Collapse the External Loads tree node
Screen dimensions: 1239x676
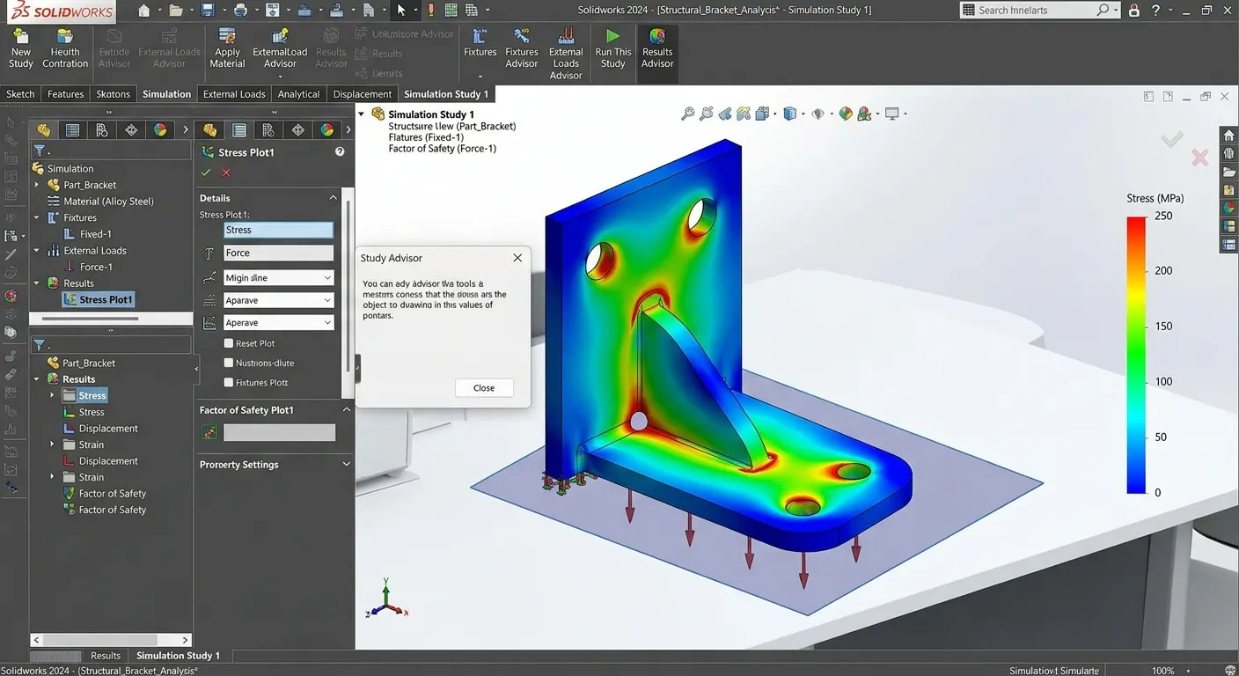tap(37, 251)
